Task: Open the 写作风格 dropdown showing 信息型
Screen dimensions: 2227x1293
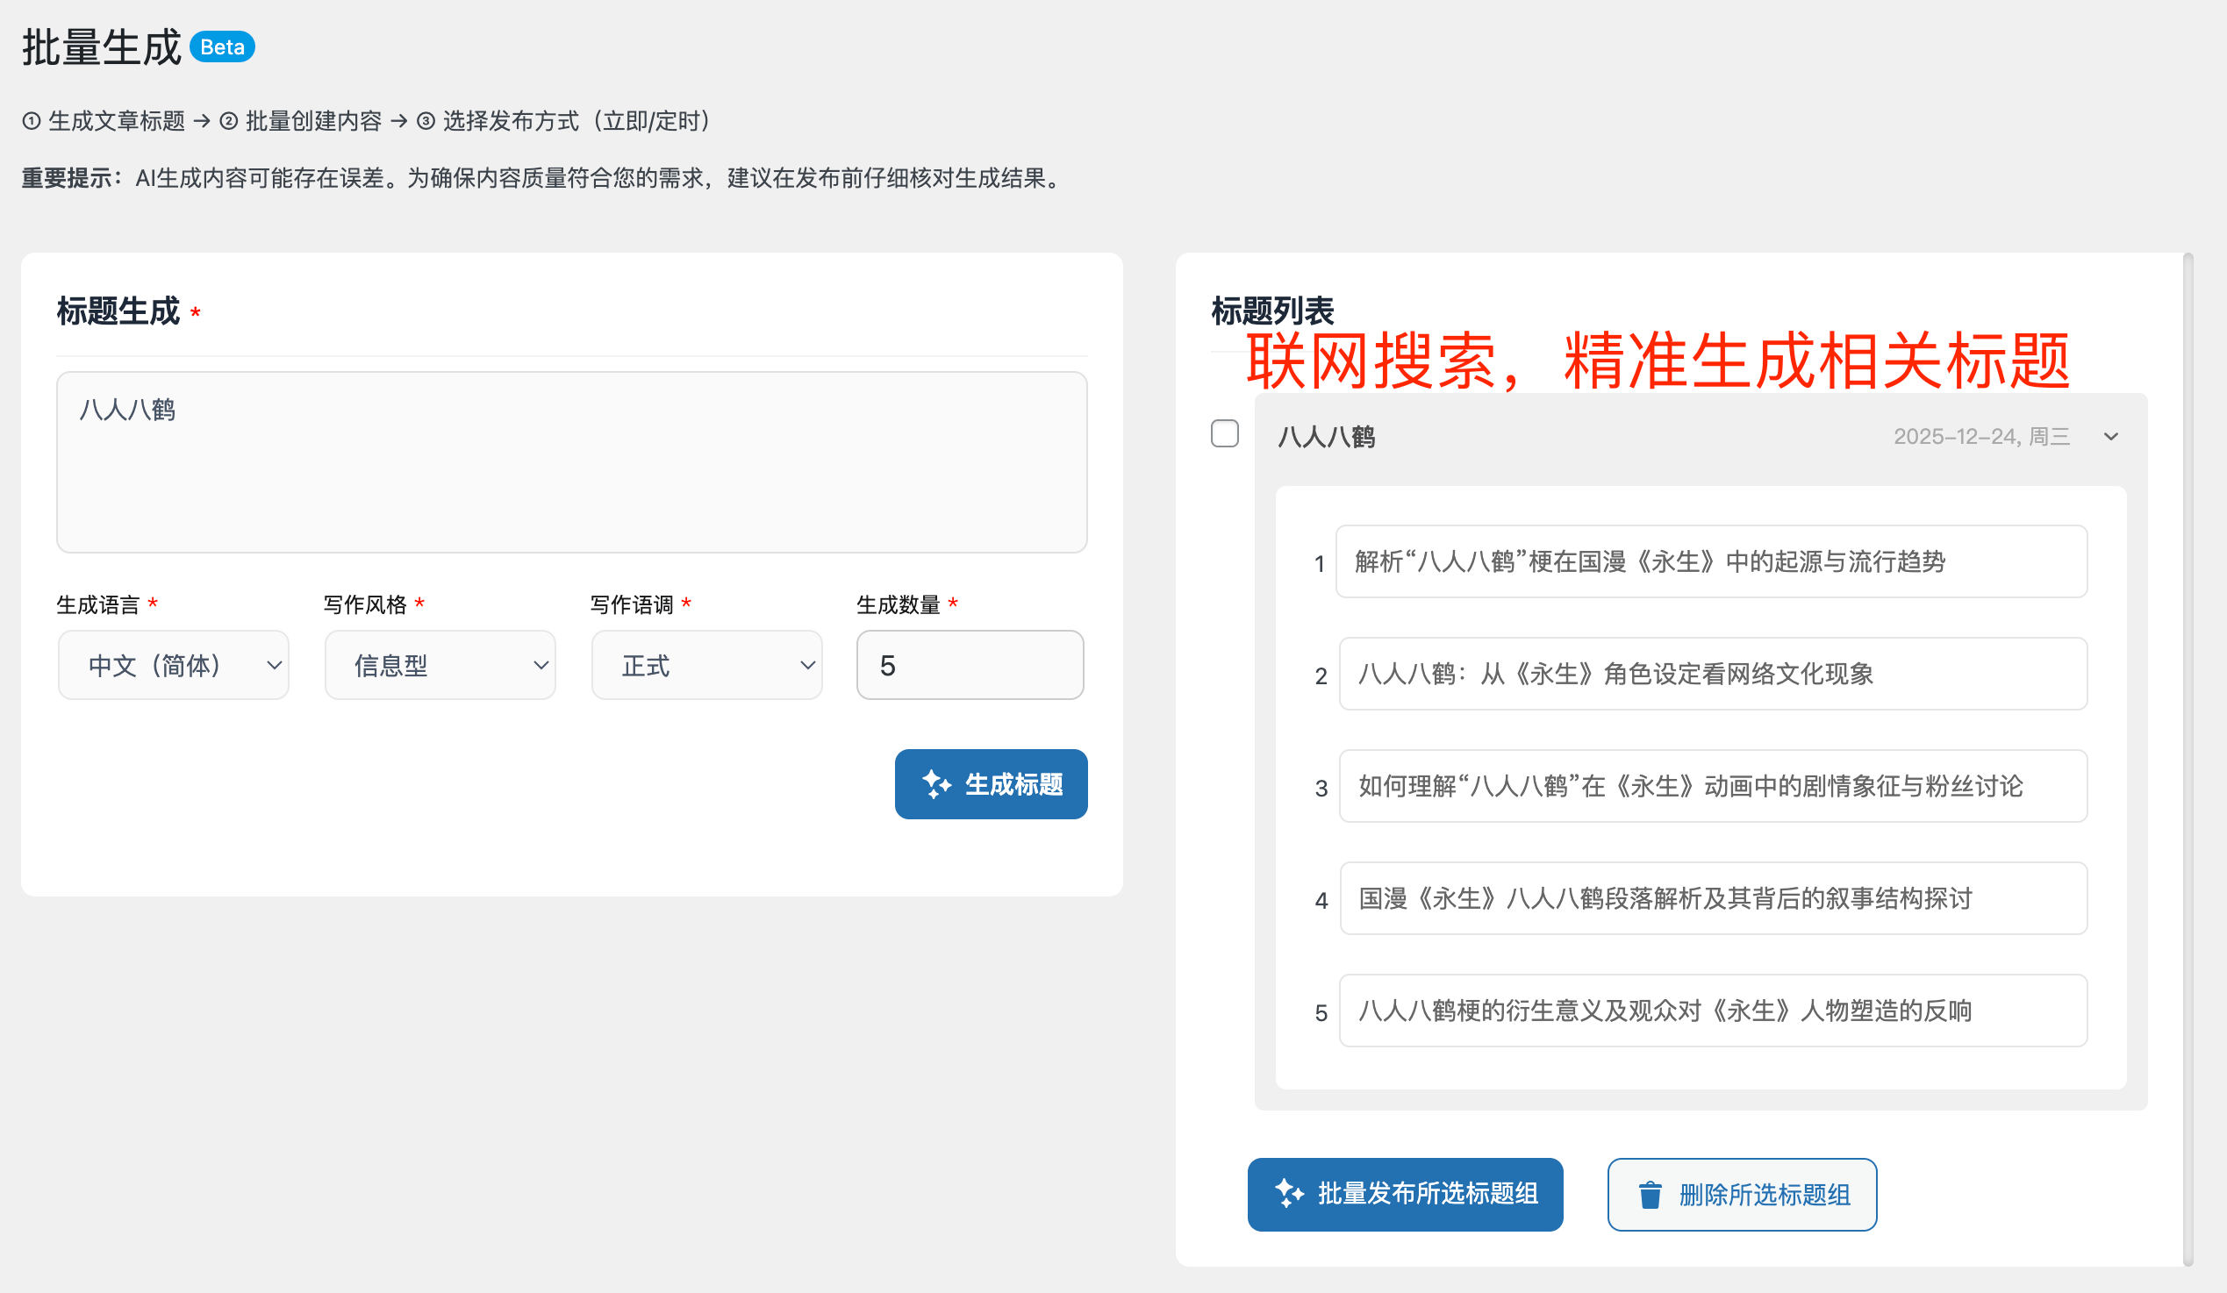Action: coord(440,665)
